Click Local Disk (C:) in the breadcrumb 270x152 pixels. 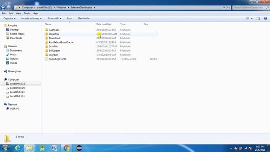tap(44, 8)
